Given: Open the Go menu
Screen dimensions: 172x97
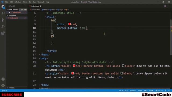Looking at the screenshot, I should (x=30, y=2).
